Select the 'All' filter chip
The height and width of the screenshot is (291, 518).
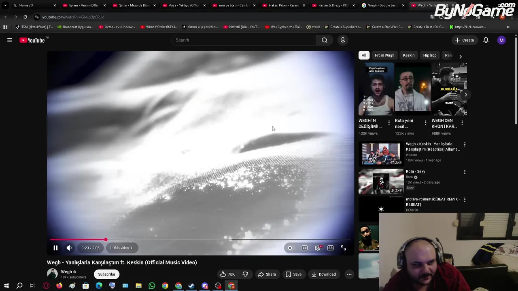click(364, 55)
